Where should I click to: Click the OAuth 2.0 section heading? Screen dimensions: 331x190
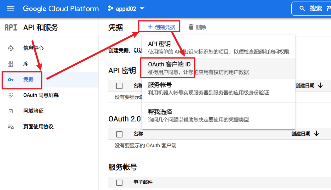tap(124, 119)
